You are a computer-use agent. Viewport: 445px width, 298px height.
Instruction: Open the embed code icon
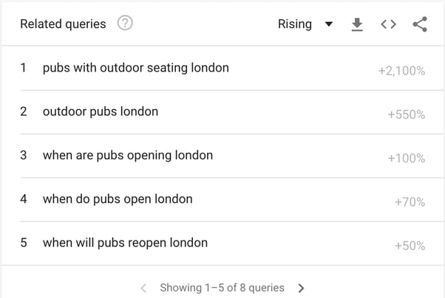(388, 24)
